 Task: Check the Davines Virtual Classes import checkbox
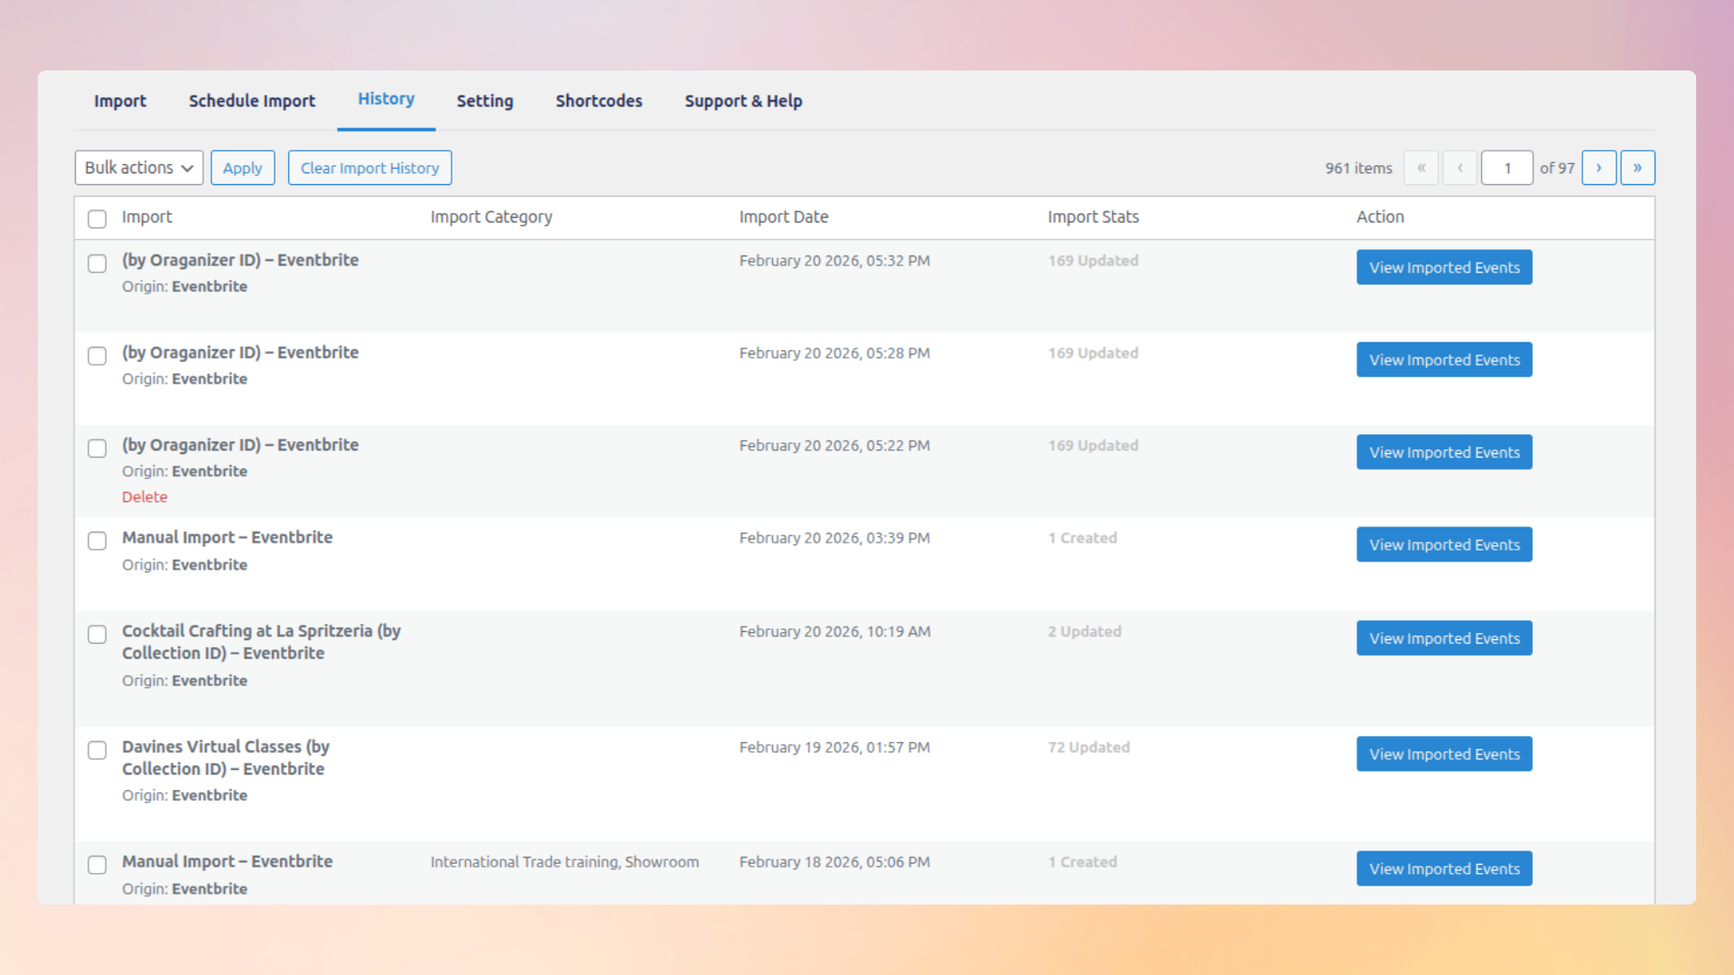[97, 750]
